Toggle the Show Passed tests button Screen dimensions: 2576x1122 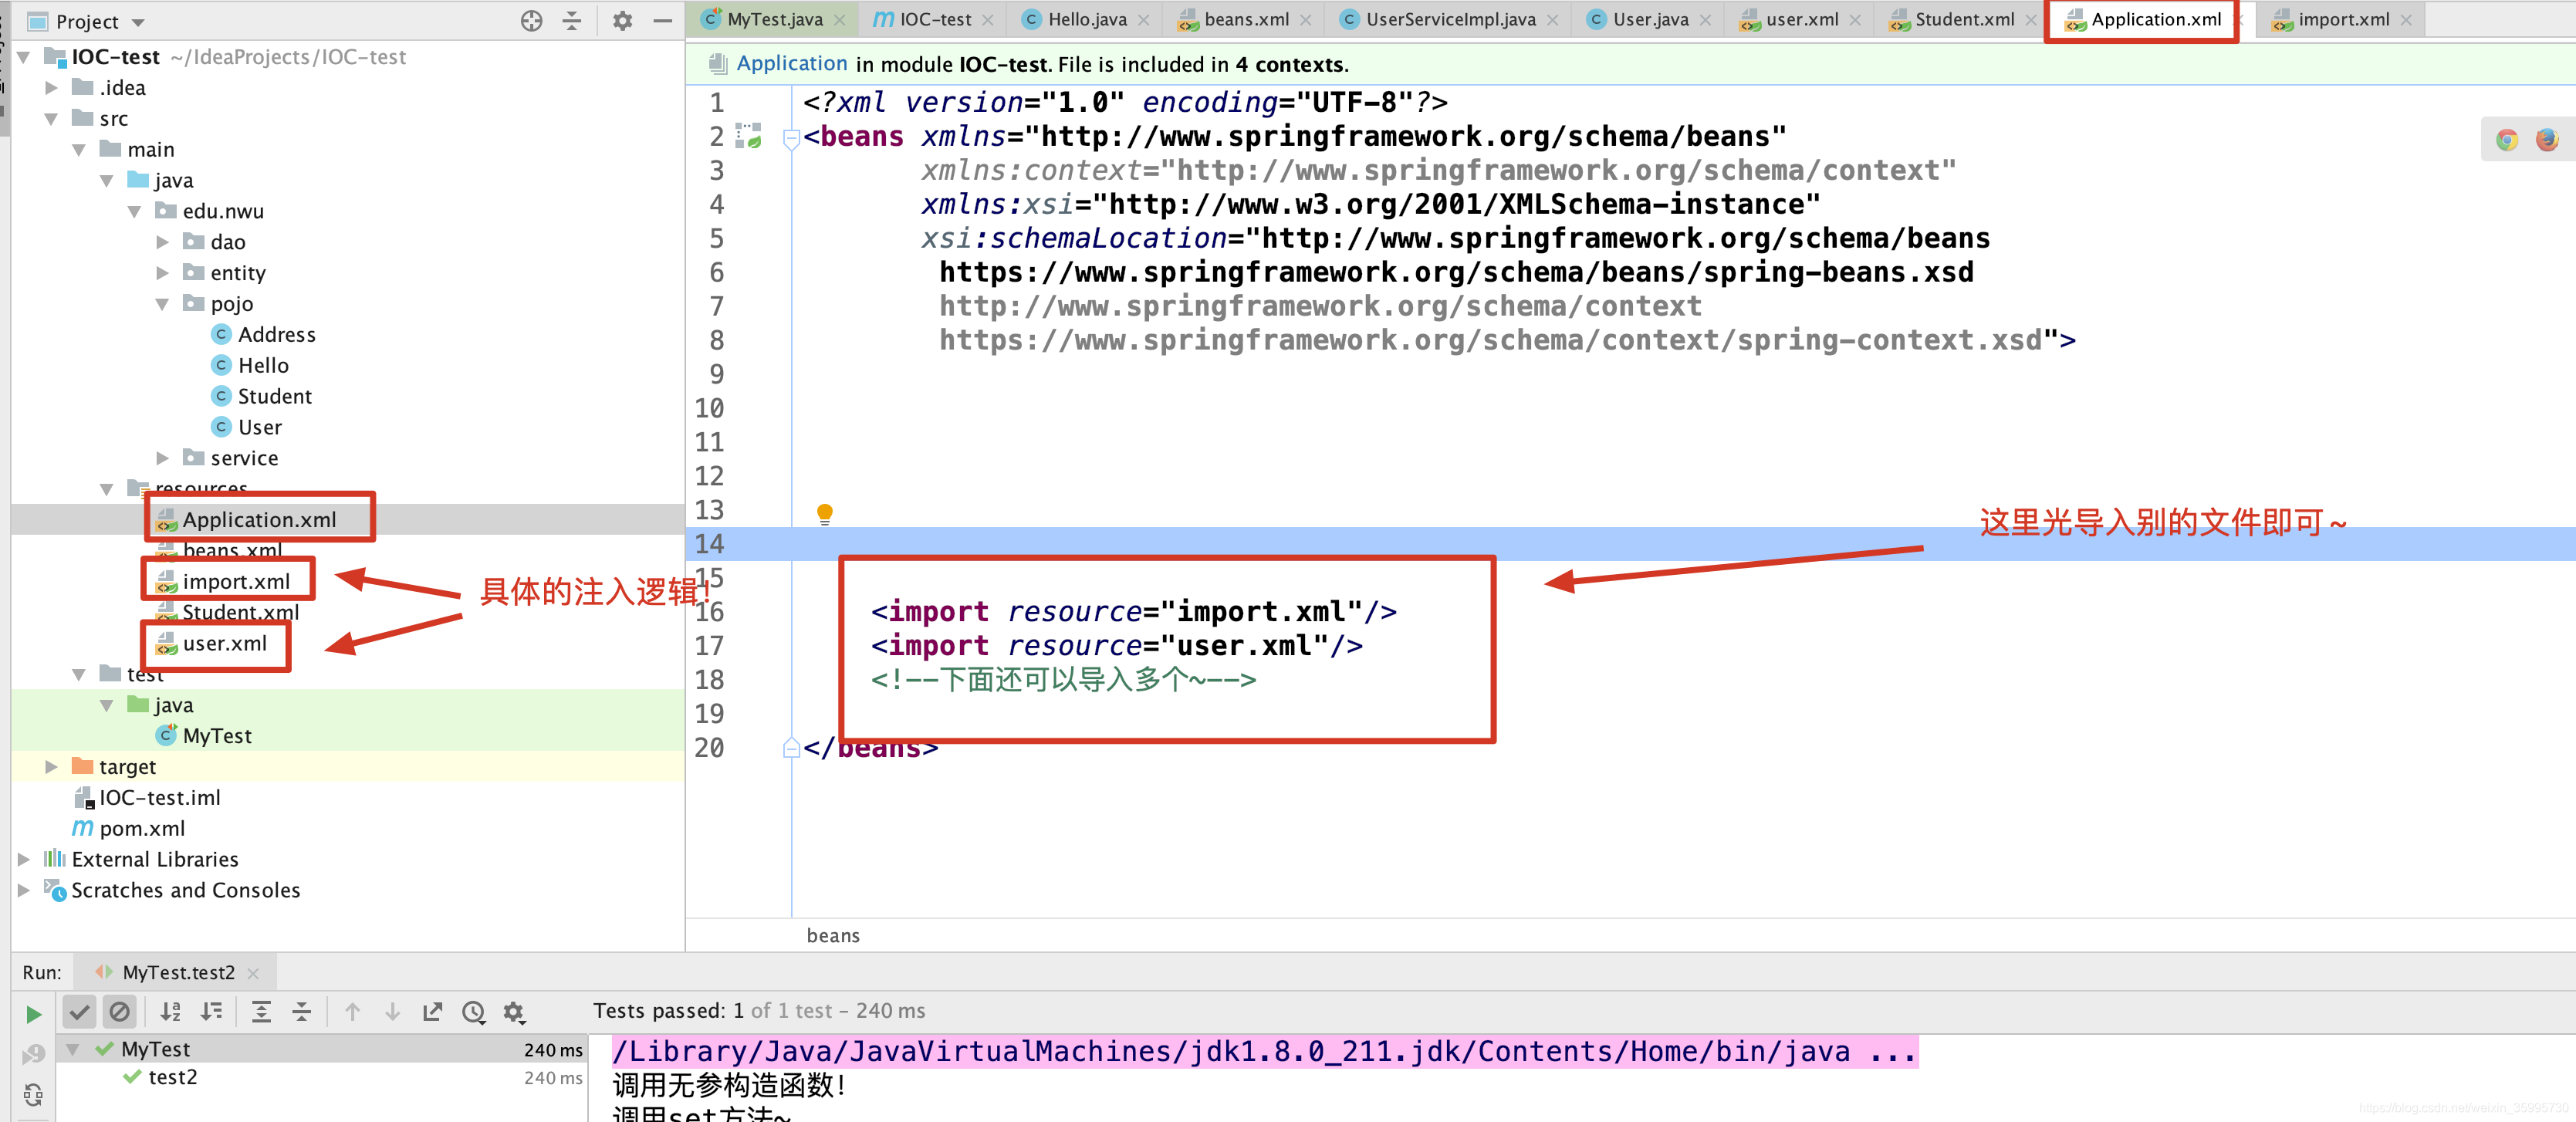79,1012
